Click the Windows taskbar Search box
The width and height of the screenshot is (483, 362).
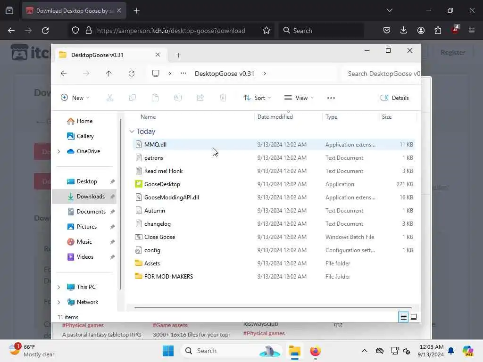(x=231, y=351)
